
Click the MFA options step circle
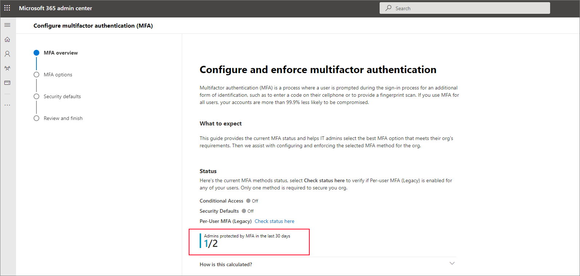point(36,75)
